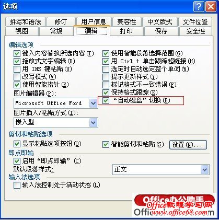Open the 打印 tab
219x220 pixels.
[x=126, y=31]
